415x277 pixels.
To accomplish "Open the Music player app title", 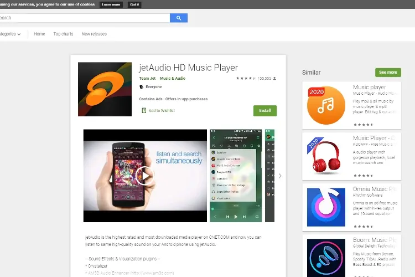I will coord(370,87).
